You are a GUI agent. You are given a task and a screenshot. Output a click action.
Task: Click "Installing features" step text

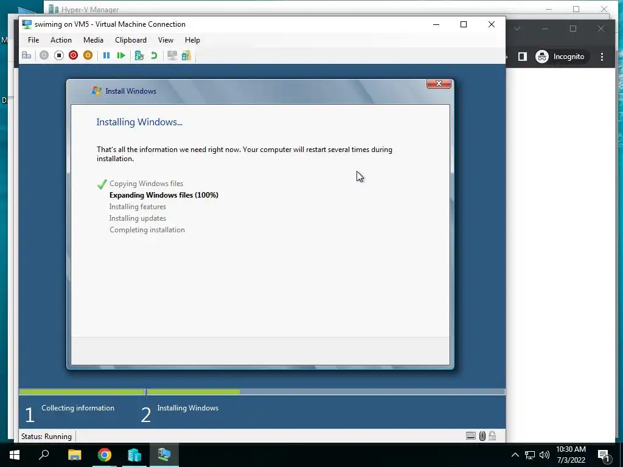pyautogui.click(x=137, y=207)
